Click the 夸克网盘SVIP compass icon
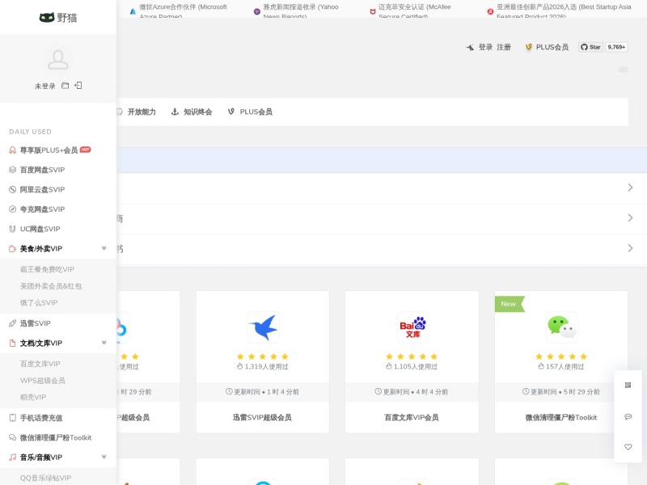The width and height of the screenshot is (647, 485). (12, 209)
